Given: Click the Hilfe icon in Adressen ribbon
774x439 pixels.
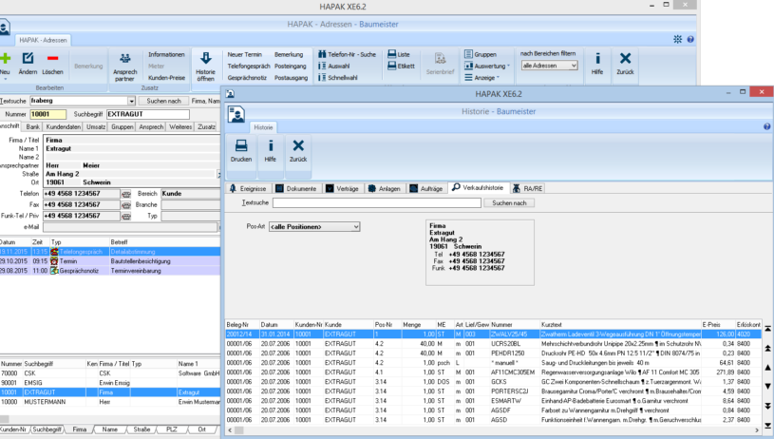Looking at the screenshot, I should click(x=597, y=58).
